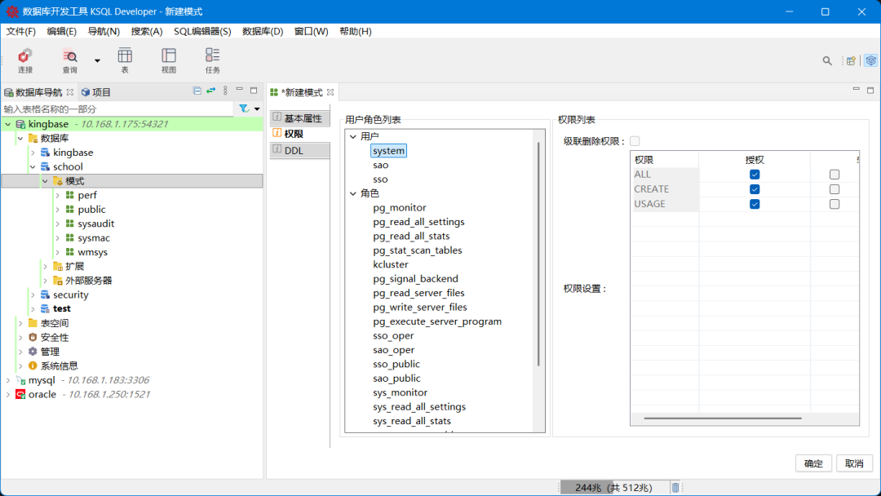
Task: Click the oracle connection icon
Action: coord(20,394)
